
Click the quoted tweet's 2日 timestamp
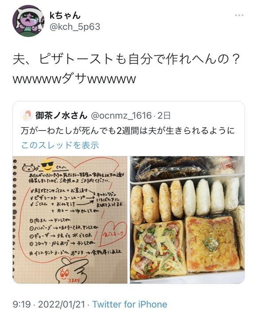click(164, 116)
